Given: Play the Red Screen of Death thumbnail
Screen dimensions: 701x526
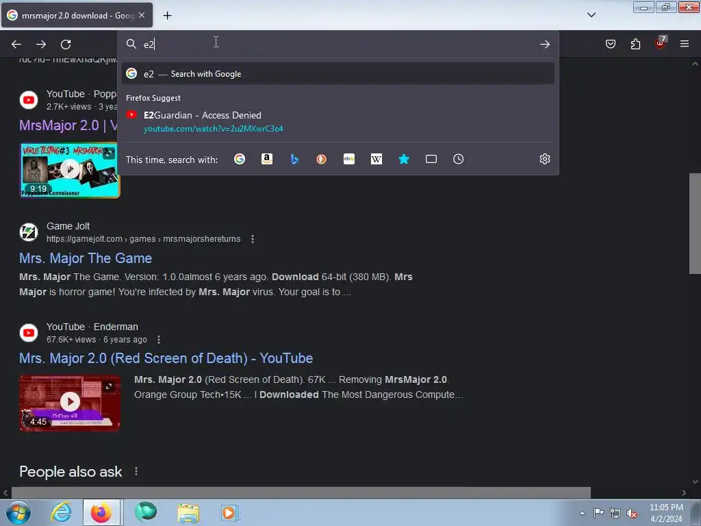Looking at the screenshot, I should [x=70, y=403].
